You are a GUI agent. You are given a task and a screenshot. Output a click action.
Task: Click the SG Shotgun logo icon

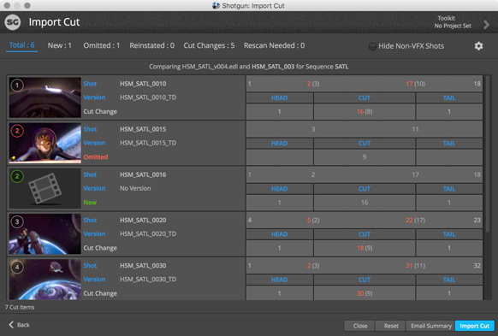13,22
